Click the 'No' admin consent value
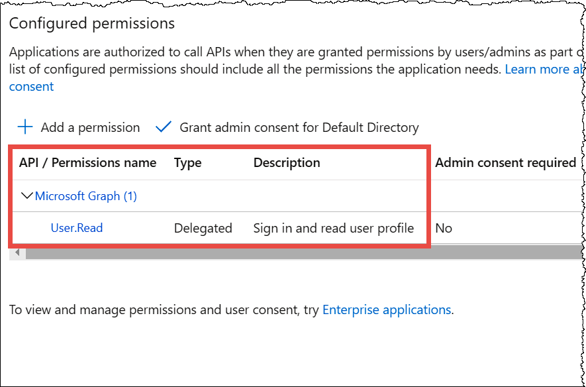The height and width of the screenshot is (387, 586). pos(444,228)
